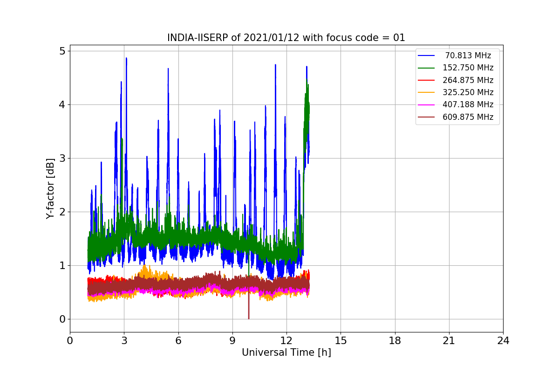The image size is (559, 373).
Task: Click the orange legend line for 325.250 MHz
Action: (427, 92)
